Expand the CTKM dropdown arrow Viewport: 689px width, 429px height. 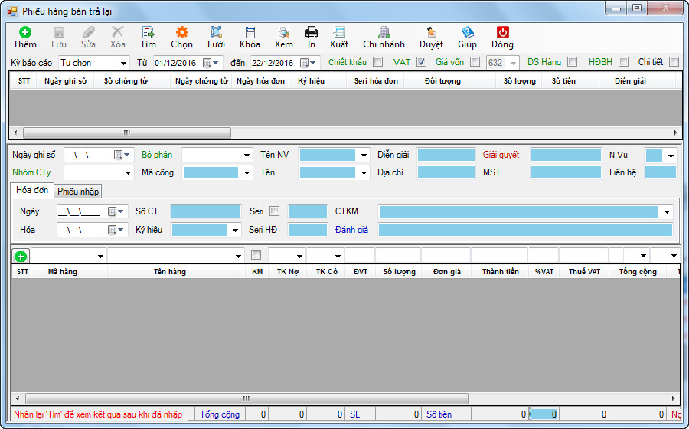(667, 212)
